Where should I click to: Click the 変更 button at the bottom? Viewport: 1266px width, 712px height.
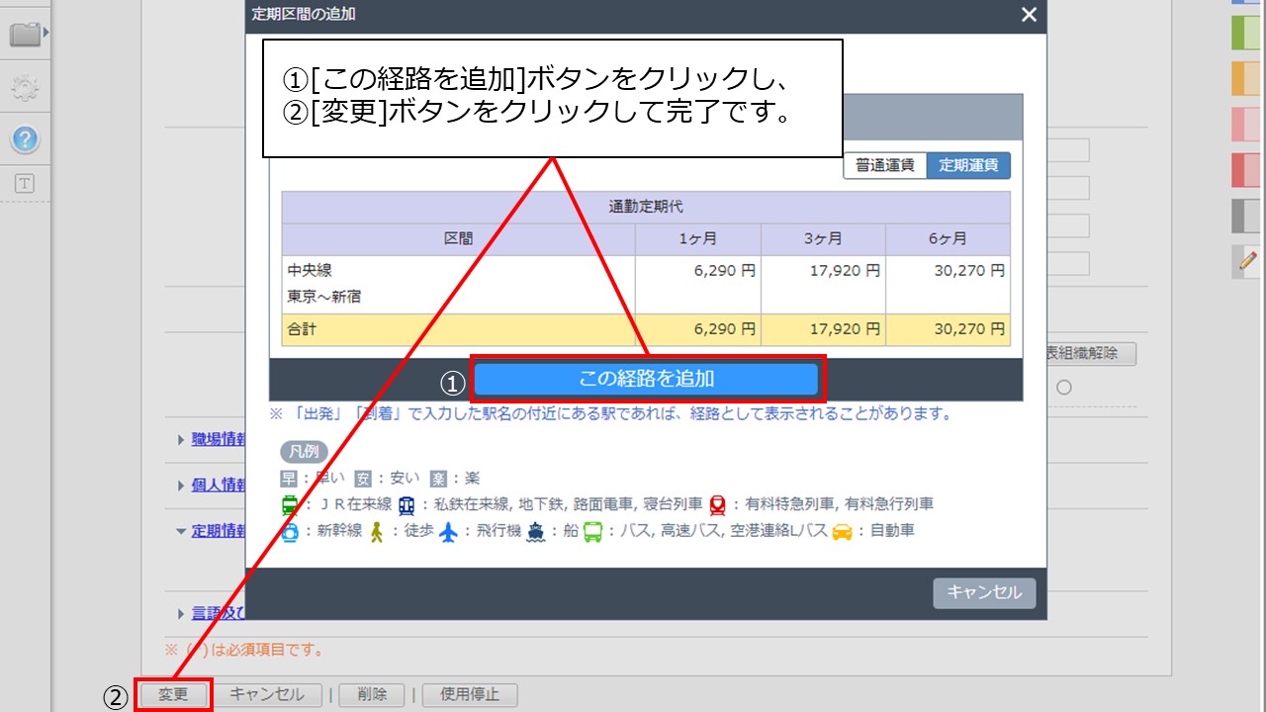(173, 694)
